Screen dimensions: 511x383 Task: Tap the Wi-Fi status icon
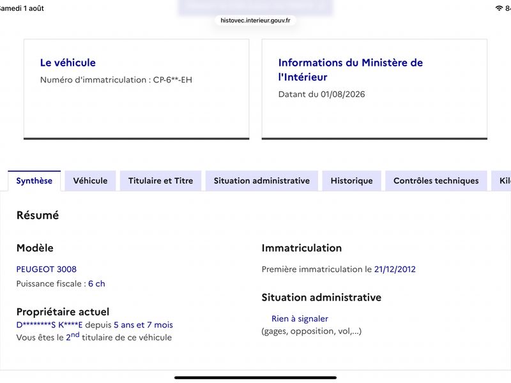click(x=499, y=8)
